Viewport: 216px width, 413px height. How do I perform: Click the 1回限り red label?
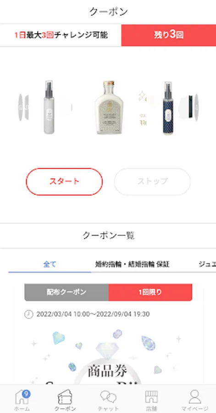[150, 292]
